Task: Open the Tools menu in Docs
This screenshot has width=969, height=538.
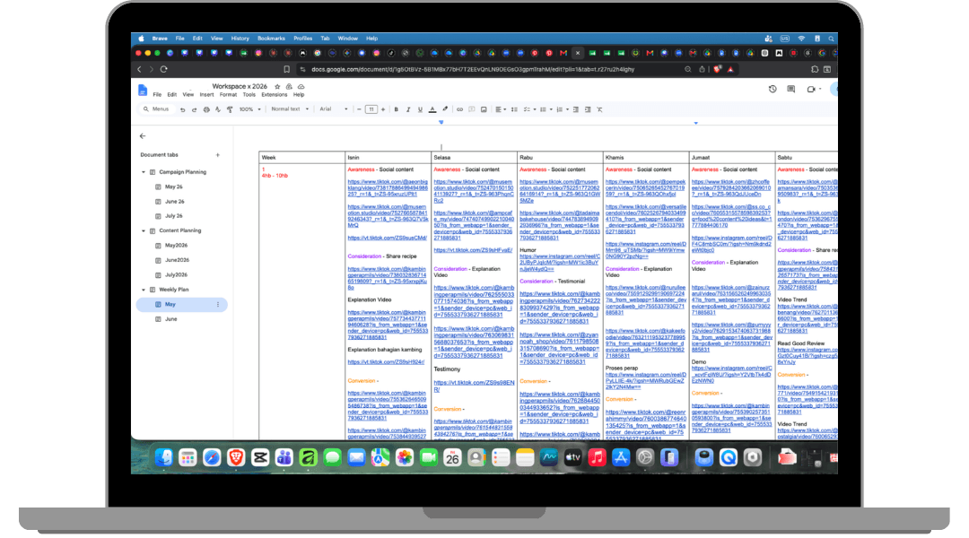Action: pyautogui.click(x=249, y=94)
